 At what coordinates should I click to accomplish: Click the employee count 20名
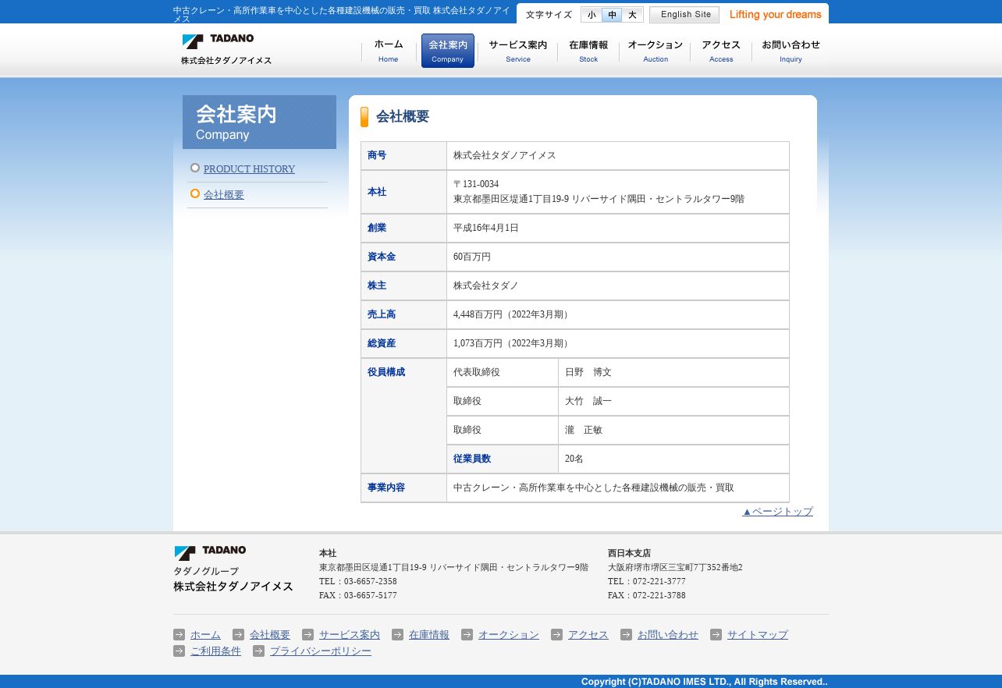(574, 459)
